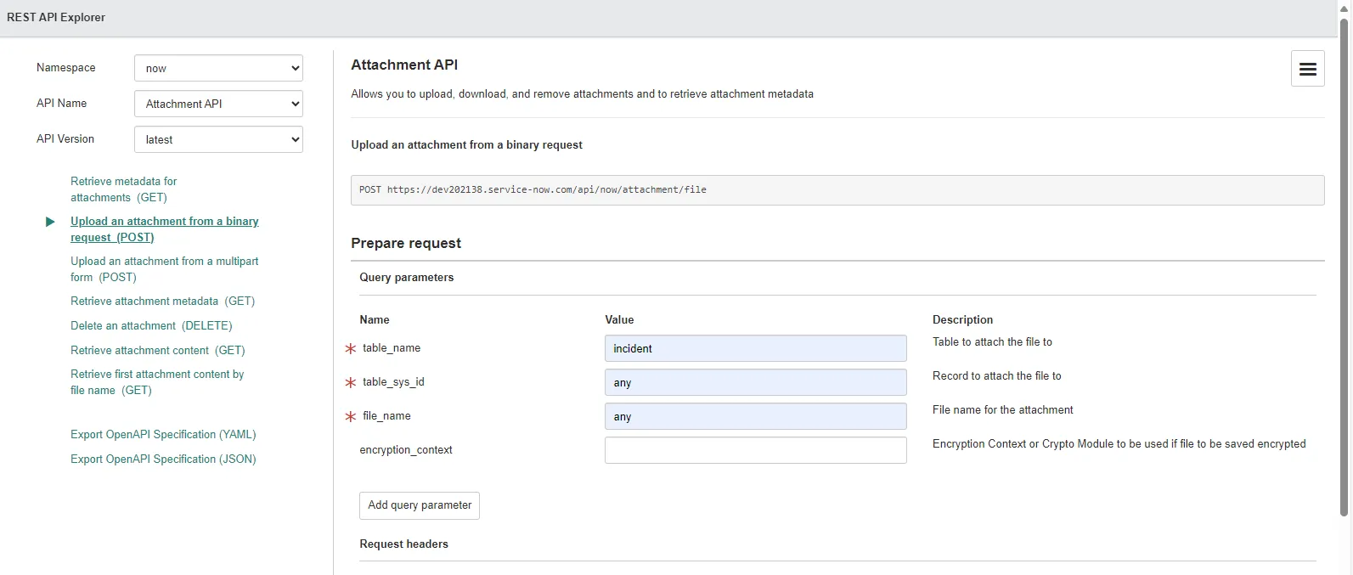1353x575 pixels.
Task: Focus the table_sys_id value field
Action: coord(755,382)
